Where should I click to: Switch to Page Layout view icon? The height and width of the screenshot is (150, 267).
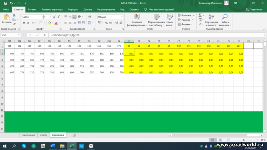(221, 140)
